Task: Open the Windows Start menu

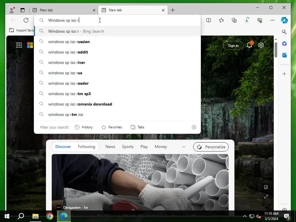Action: tap(7, 216)
